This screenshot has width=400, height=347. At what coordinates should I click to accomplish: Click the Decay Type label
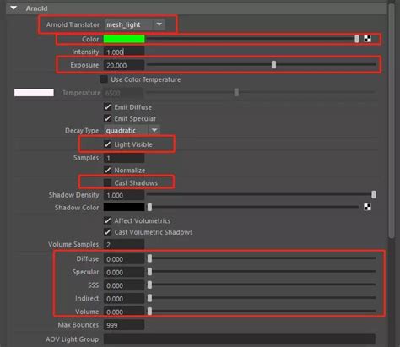tap(82, 131)
